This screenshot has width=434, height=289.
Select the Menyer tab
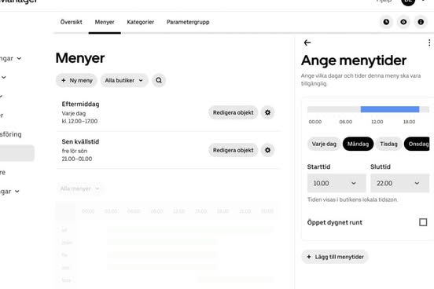click(105, 22)
